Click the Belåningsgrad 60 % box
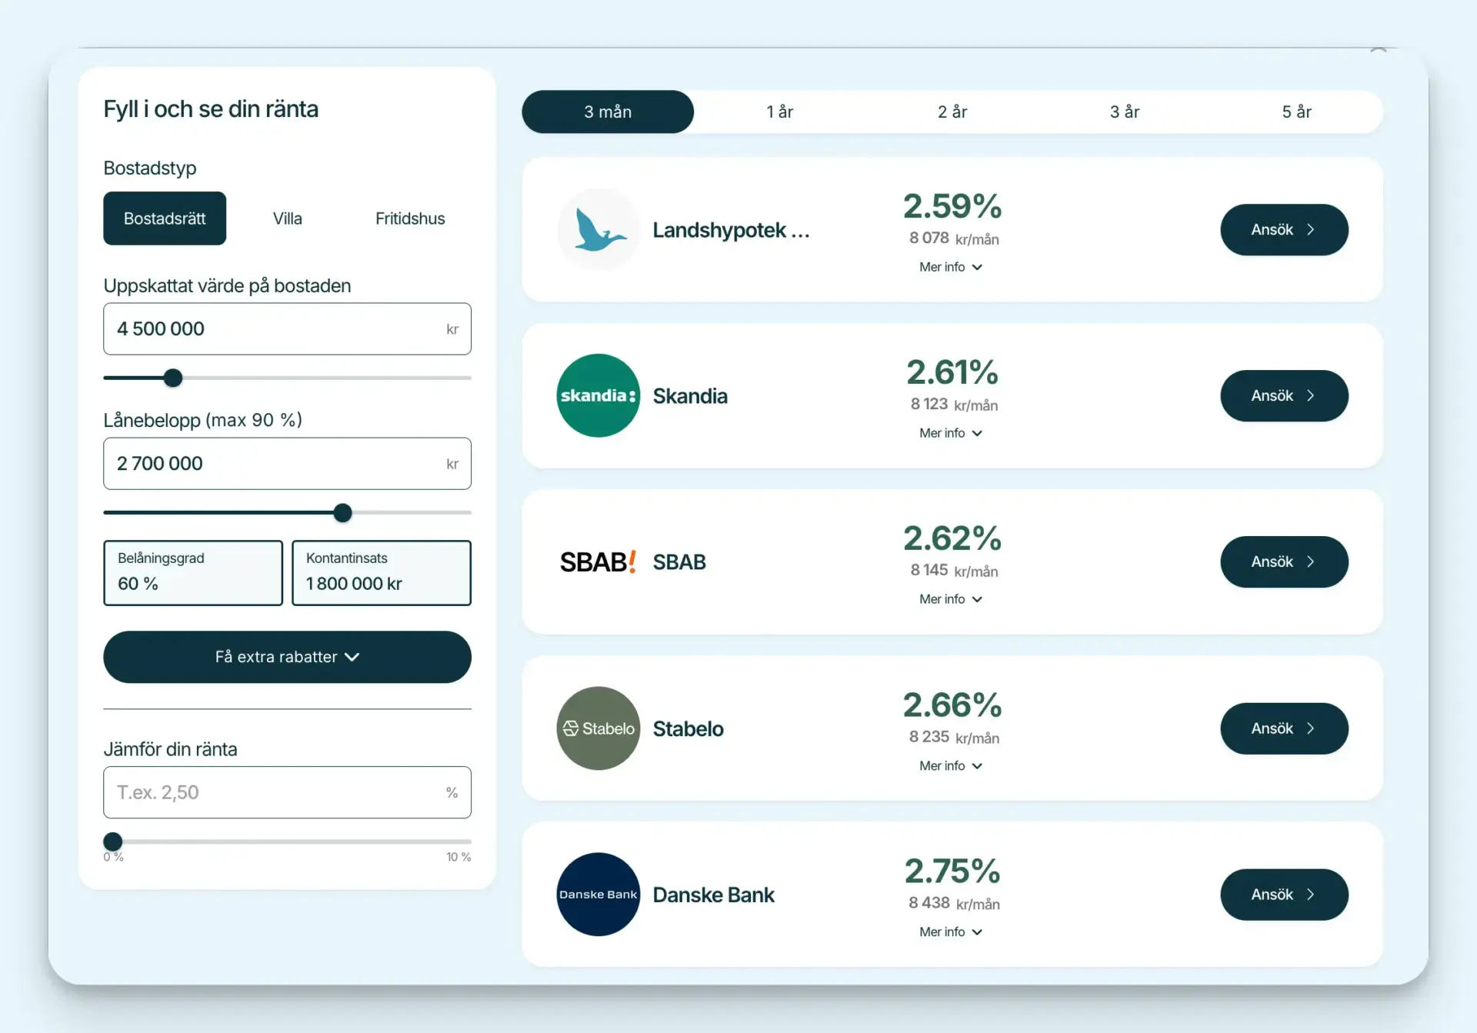 [x=193, y=572]
